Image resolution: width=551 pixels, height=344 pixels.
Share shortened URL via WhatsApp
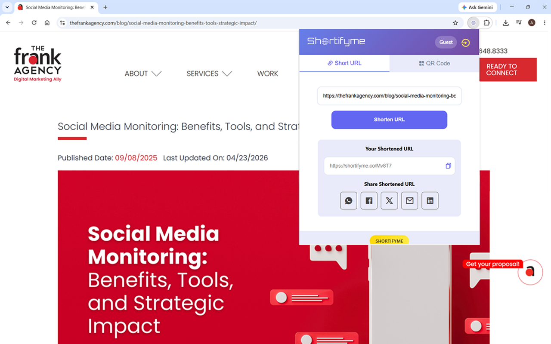(349, 201)
